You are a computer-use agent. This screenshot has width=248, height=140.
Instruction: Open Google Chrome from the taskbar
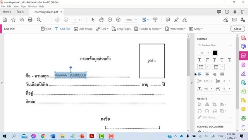(43, 136)
